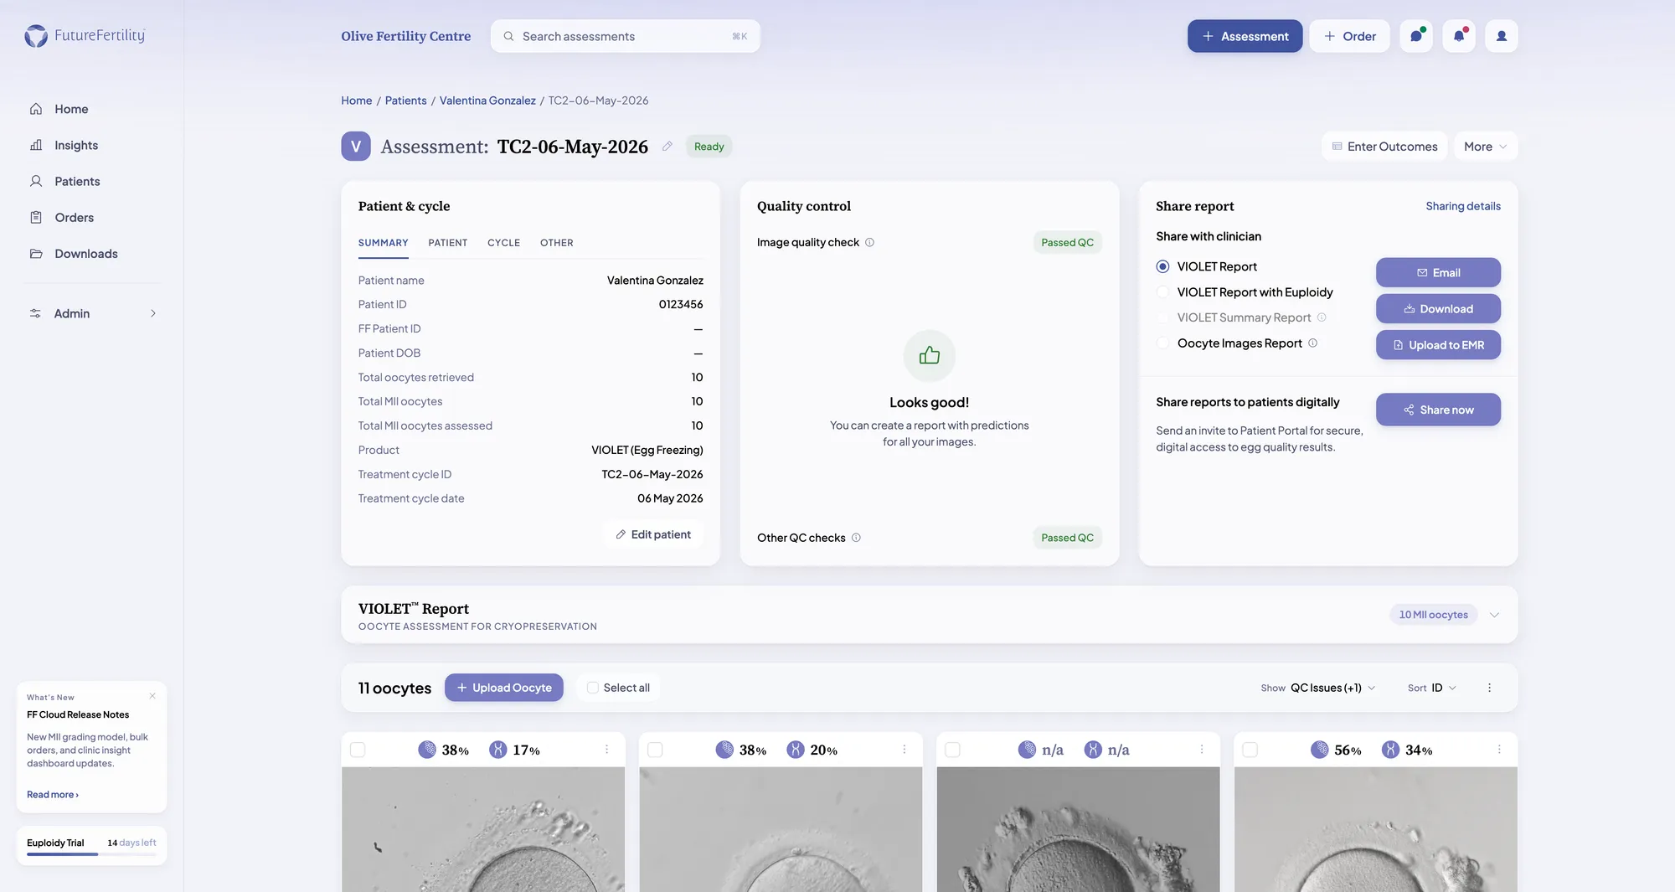The width and height of the screenshot is (1675, 892).
Task: Click info icon next to Other QC checks
Action: (856, 538)
